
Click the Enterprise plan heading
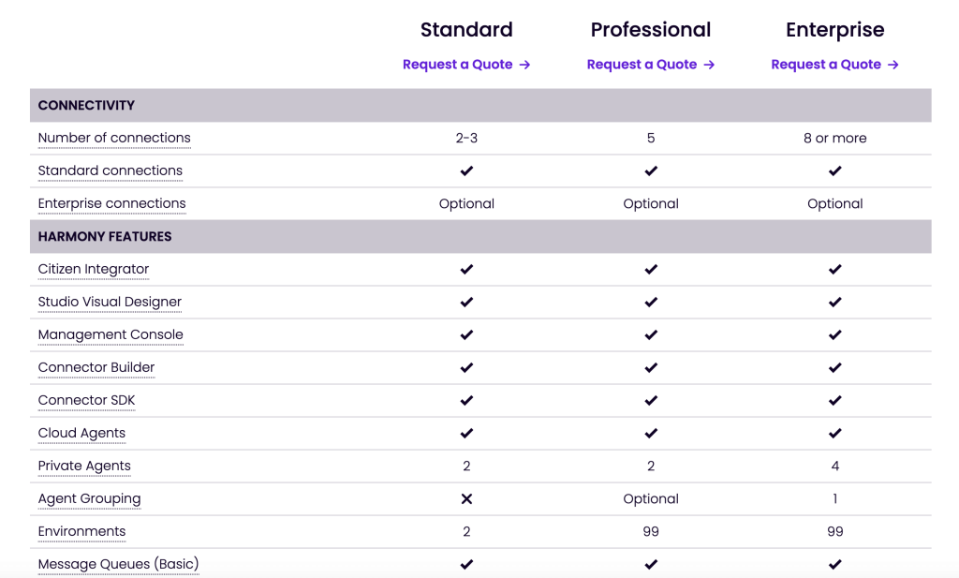[x=834, y=29]
